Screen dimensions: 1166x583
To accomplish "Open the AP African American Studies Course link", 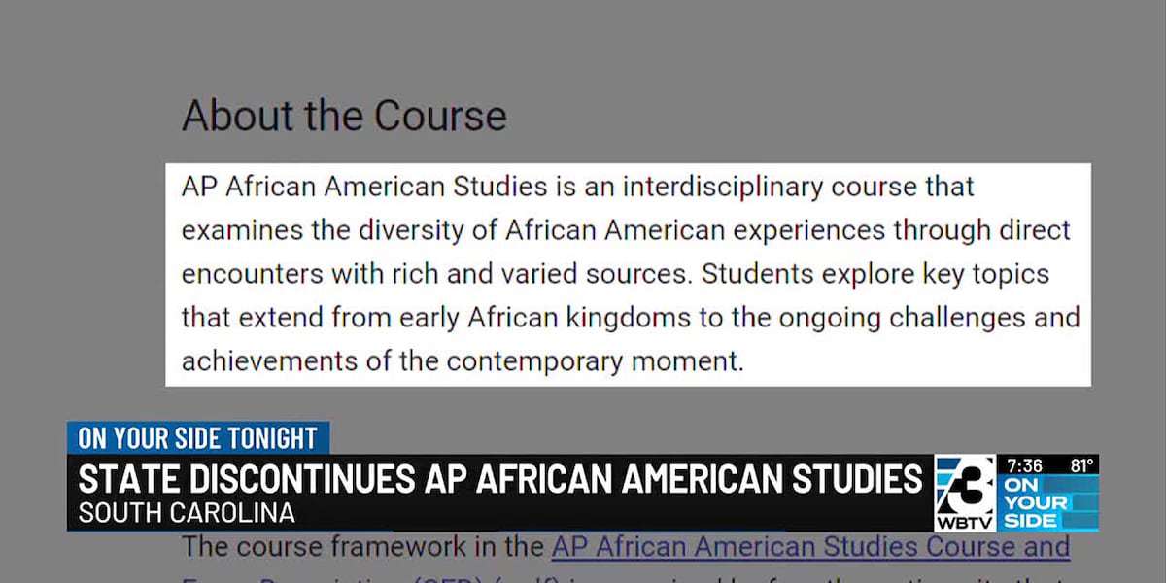I will tap(810, 547).
